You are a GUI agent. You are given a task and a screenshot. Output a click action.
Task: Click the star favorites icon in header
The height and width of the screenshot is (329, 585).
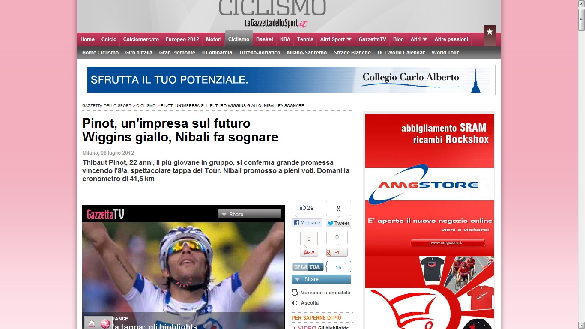[490, 32]
